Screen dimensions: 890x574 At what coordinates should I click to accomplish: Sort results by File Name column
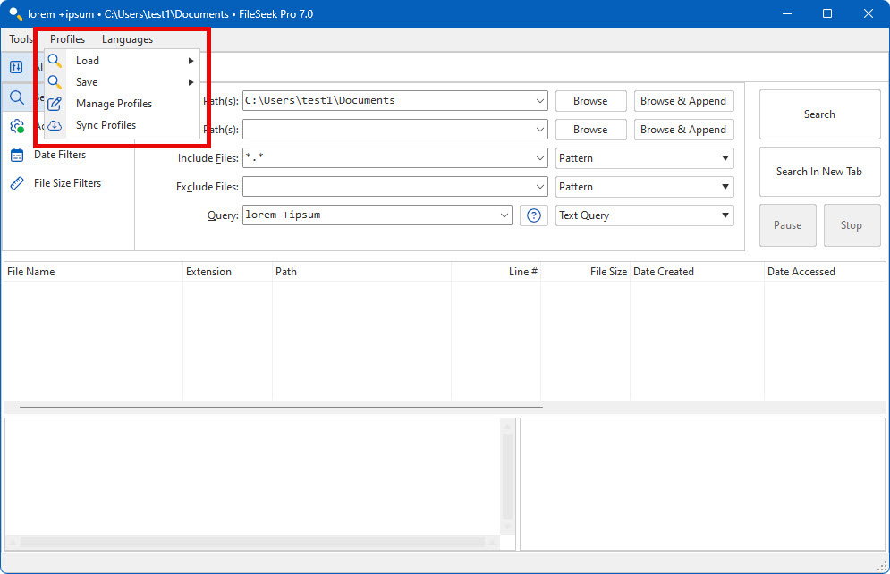tap(93, 272)
